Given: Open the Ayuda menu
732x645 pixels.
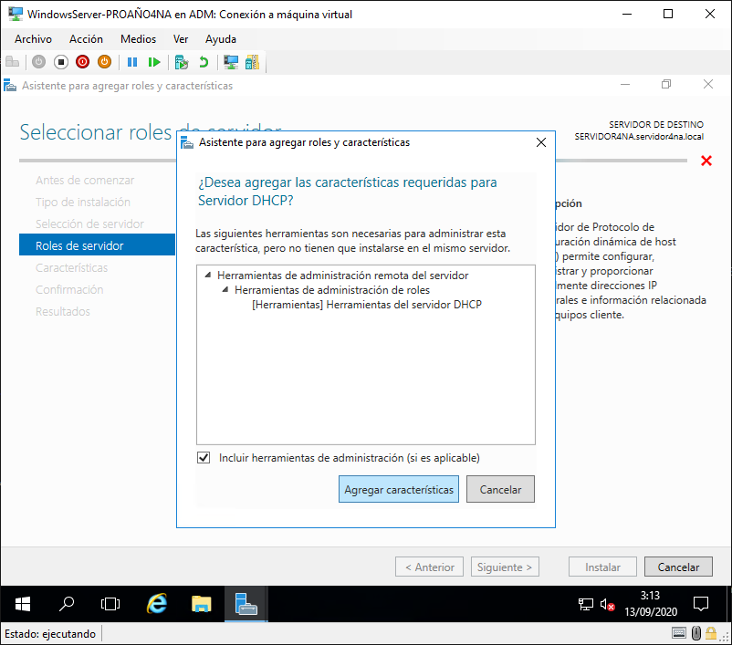Looking at the screenshot, I should [x=221, y=39].
